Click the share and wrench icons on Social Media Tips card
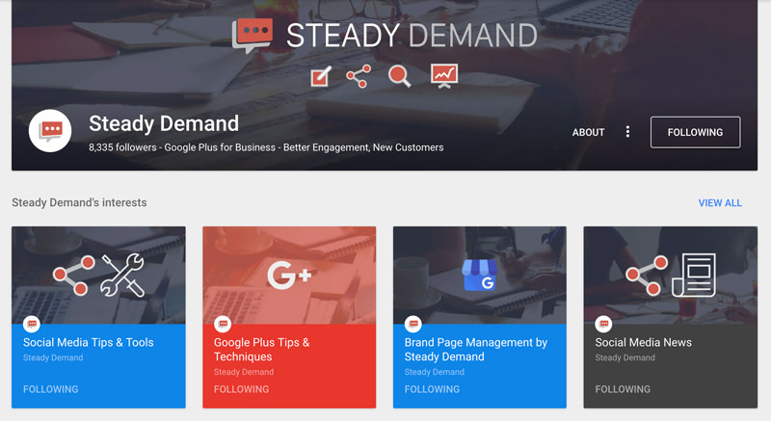This screenshot has width=771, height=421. coord(99,276)
